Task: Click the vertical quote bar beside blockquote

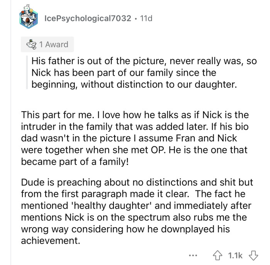Action: click(27, 73)
